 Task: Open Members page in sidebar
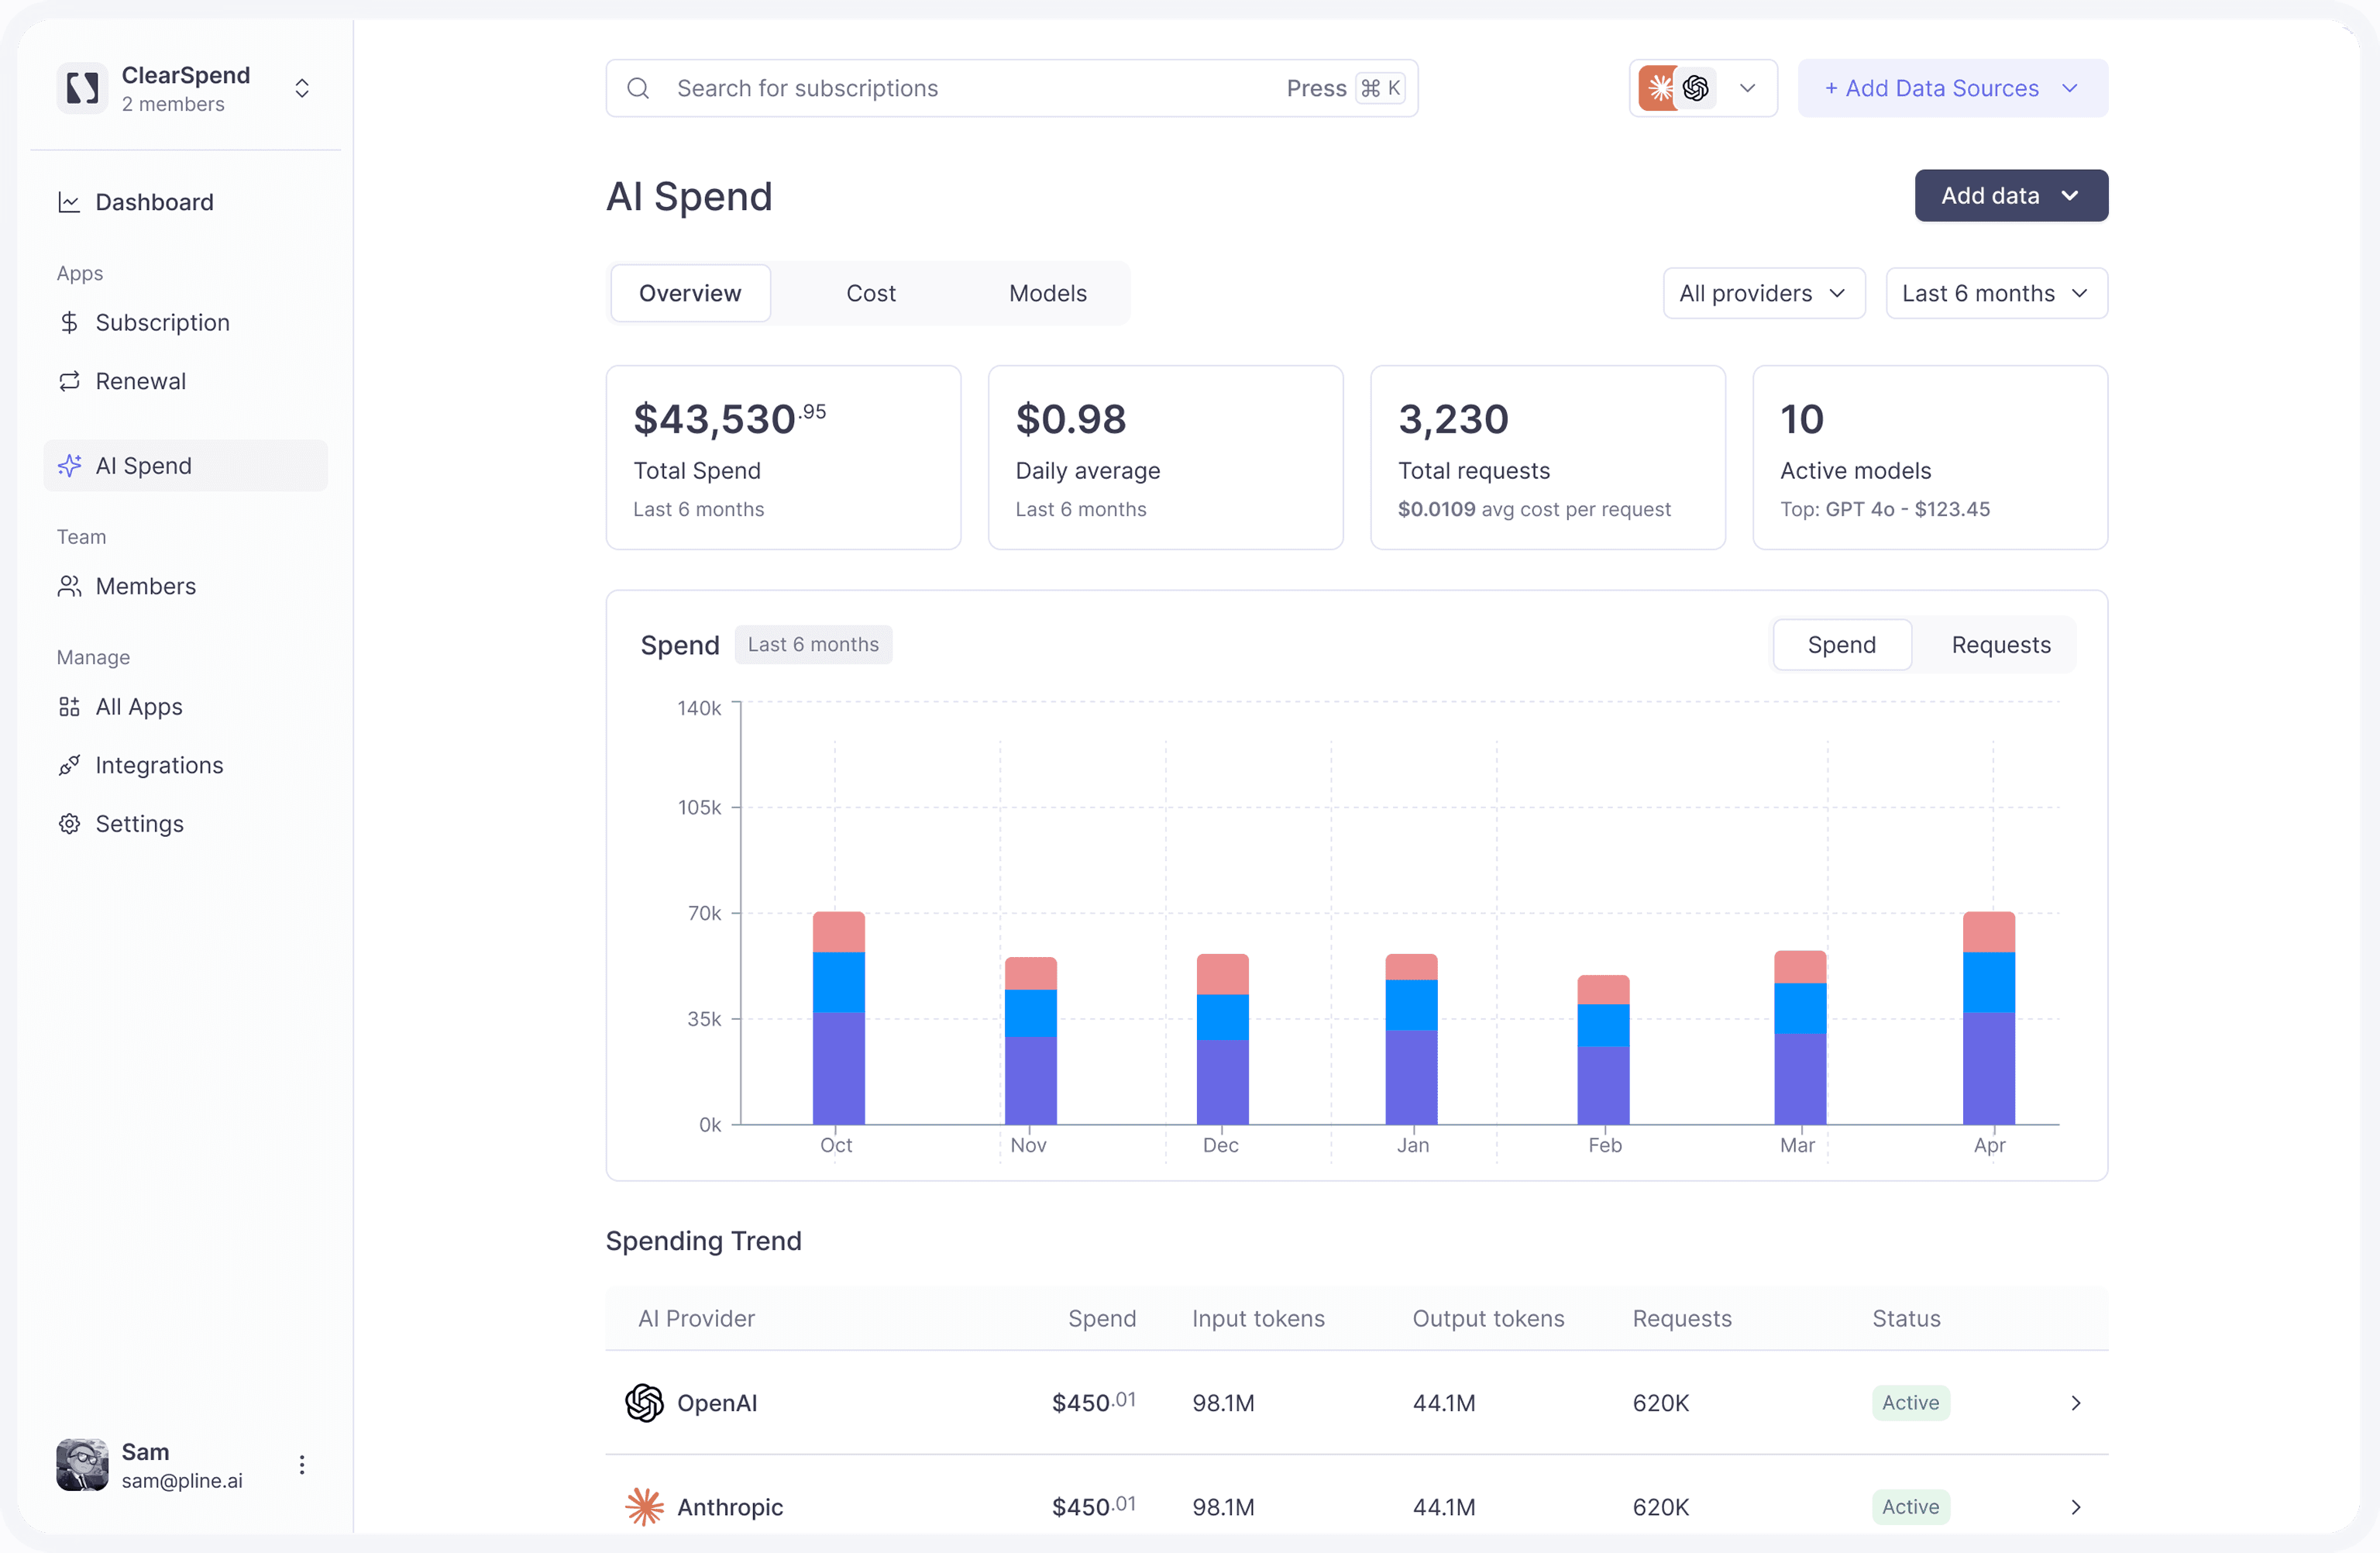pos(185,586)
